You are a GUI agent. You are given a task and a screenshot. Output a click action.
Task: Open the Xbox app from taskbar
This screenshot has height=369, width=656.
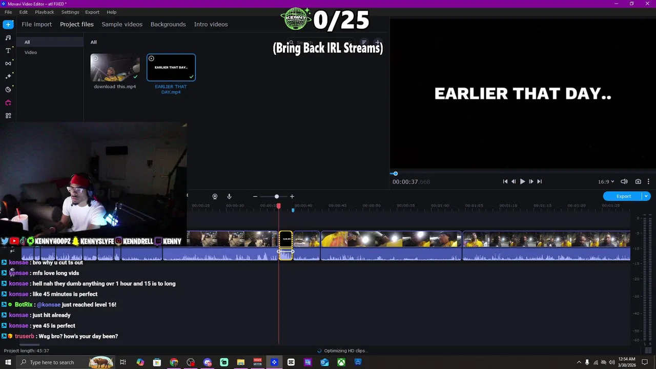[x=341, y=362]
